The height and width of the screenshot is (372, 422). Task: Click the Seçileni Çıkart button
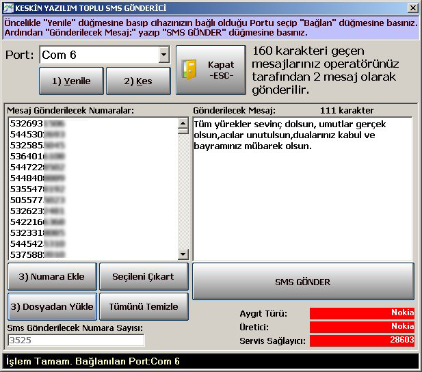pos(143,277)
